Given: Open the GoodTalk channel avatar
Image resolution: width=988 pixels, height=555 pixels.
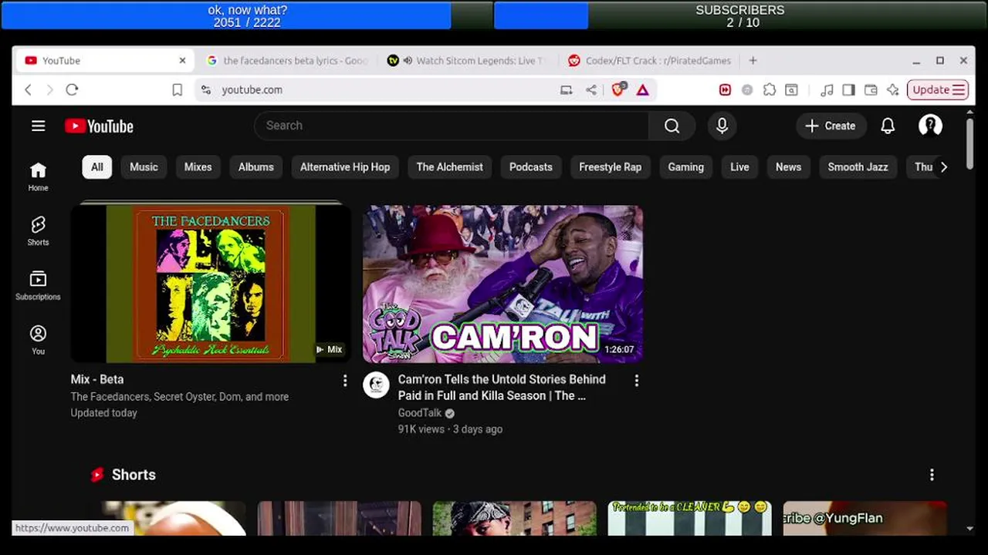Looking at the screenshot, I should coord(377,385).
